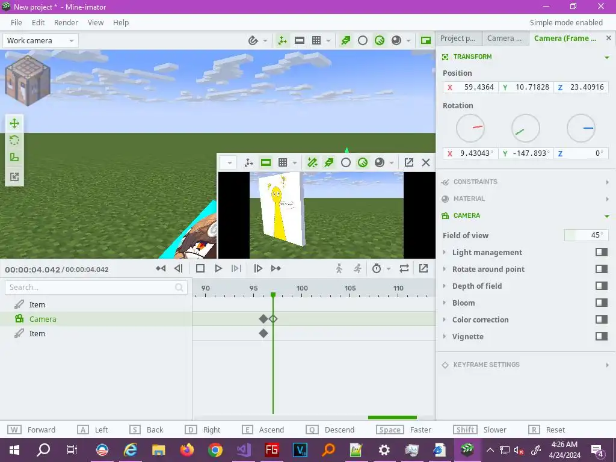Jump to previous keyframe
The height and width of the screenshot is (462, 616).
click(x=161, y=268)
